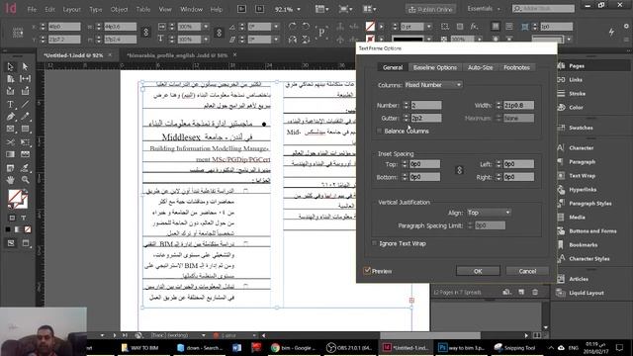The image size is (633, 356).
Task: Switch to the Auto-Size tab
Action: pos(480,67)
